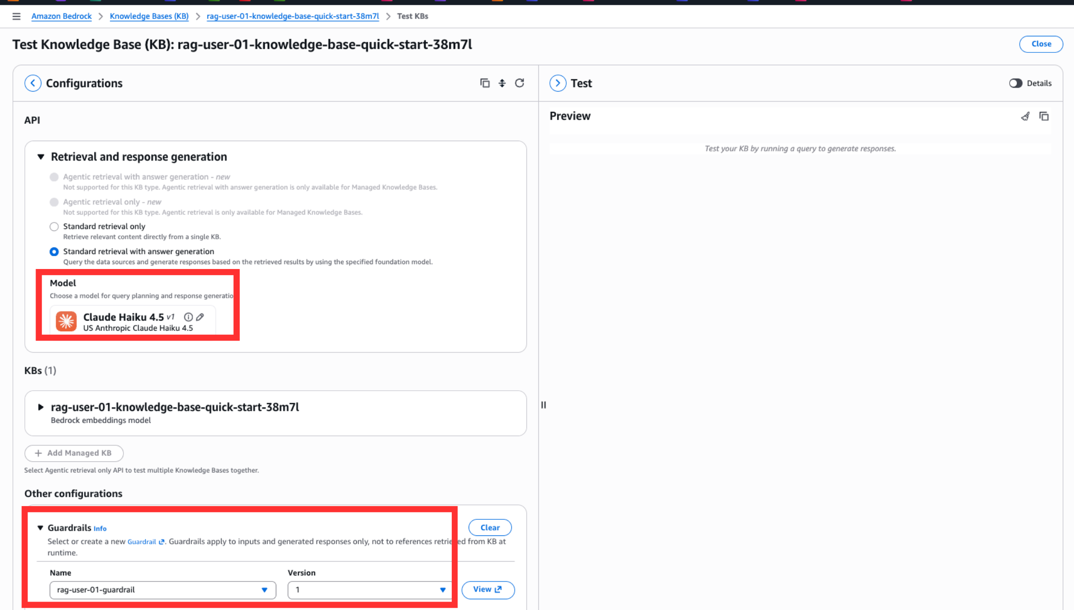The width and height of the screenshot is (1074, 610).
Task: Edit the selected model with the pencil icon
Action: pyautogui.click(x=200, y=317)
